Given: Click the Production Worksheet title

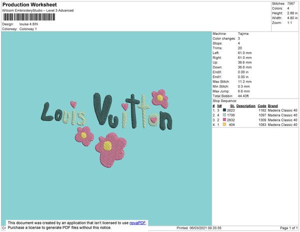Looking at the screenshot, I should click(x=29, y=4).
